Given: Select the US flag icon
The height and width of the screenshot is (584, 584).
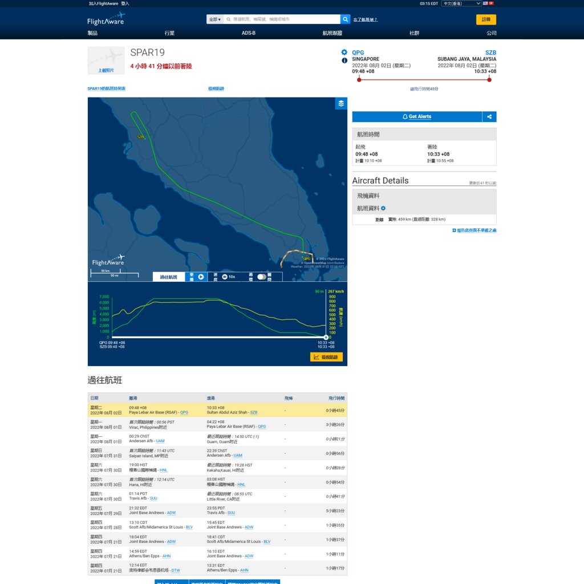Looking at the screenshot, I should pyautogui.click(x=485, y=3).
